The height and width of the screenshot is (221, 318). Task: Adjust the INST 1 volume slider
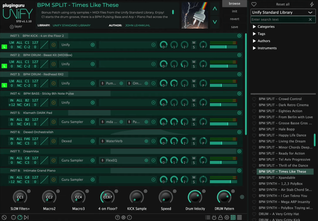(x=224, y=47)
